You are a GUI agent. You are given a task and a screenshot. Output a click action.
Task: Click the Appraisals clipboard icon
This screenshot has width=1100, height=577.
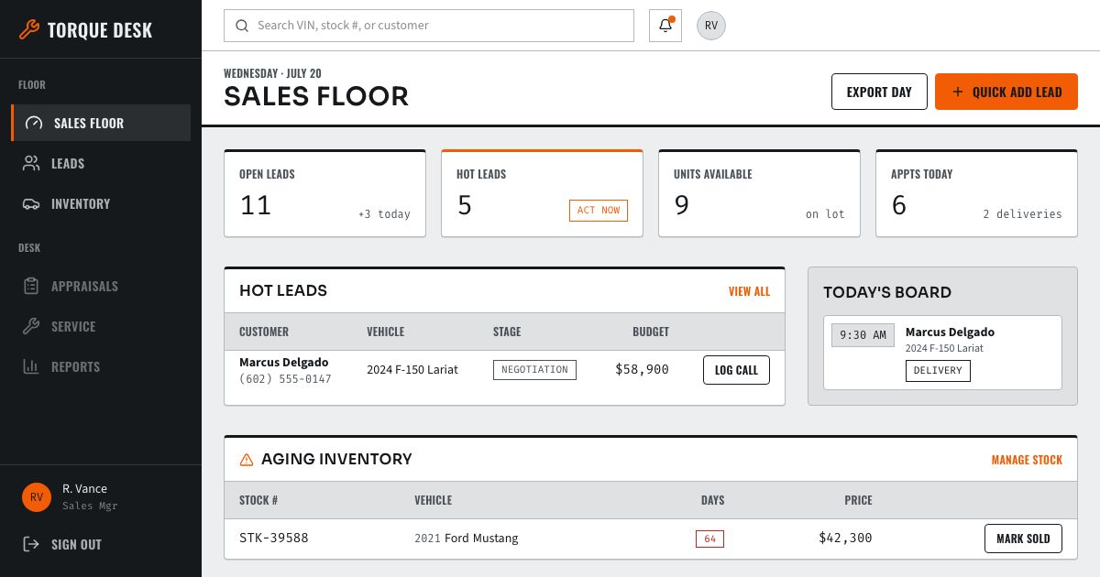(x=31, y=286)
